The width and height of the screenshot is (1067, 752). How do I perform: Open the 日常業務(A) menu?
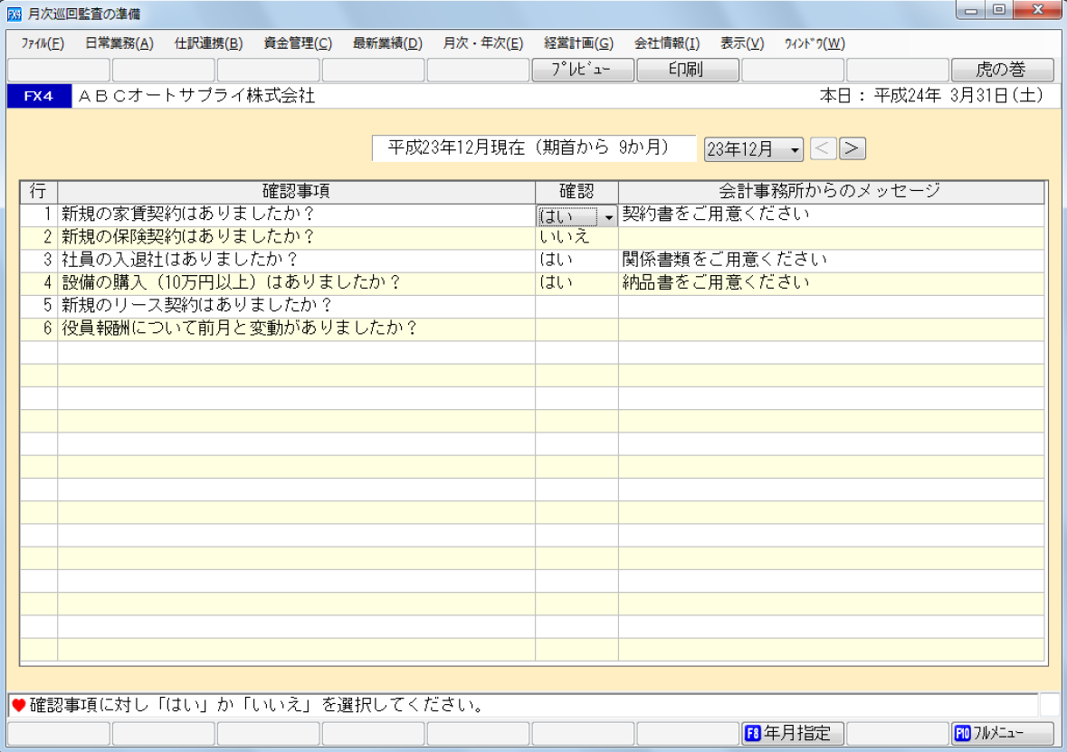[119, 43]
